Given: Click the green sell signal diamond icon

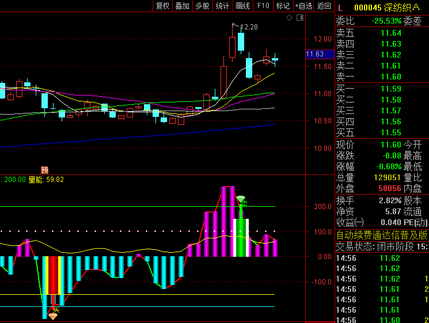Looking at the screenshot, I should (241, 199).
